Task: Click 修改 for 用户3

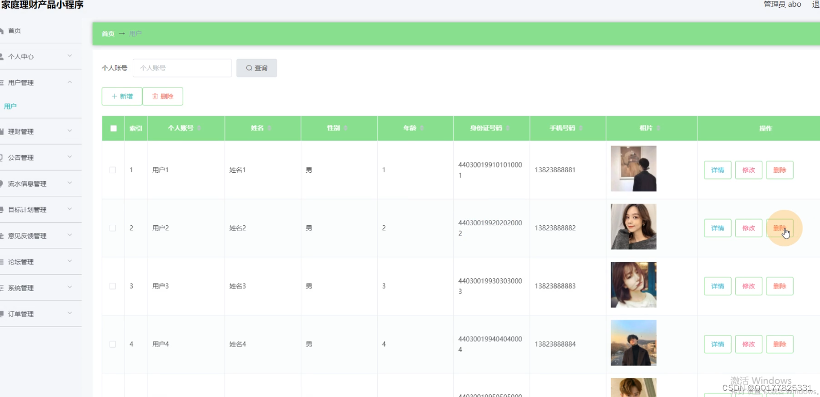Action: tap(748, 286)
